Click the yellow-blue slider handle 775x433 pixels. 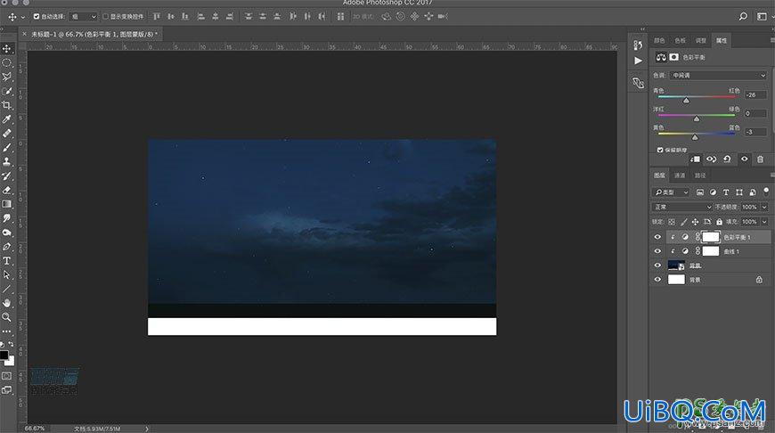pos(695,137)
